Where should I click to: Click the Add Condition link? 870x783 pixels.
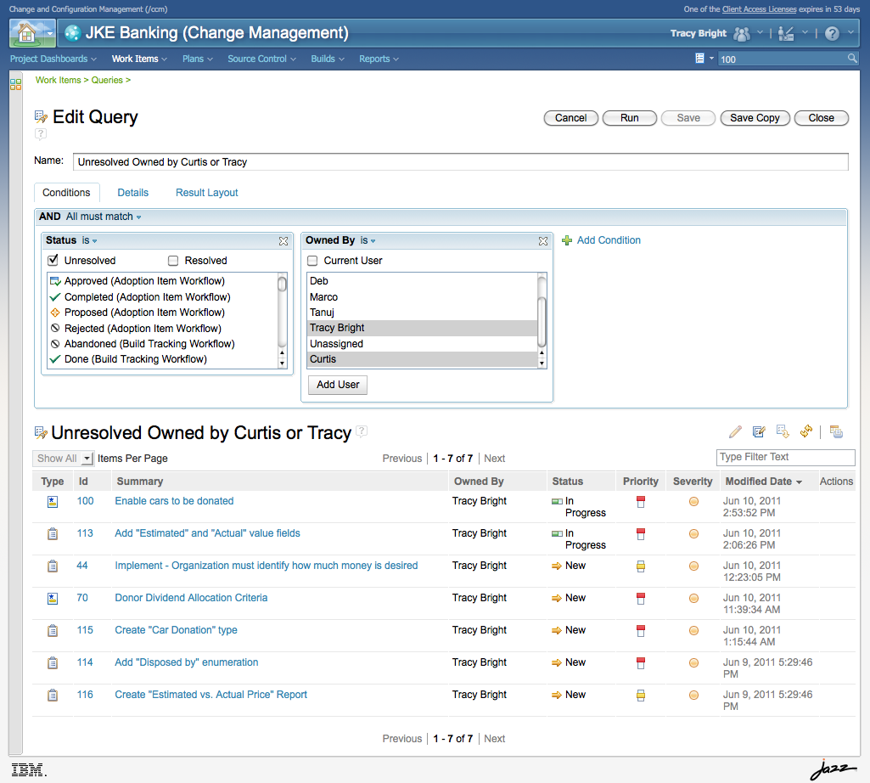pyautogui.click(x=609, y=240)
